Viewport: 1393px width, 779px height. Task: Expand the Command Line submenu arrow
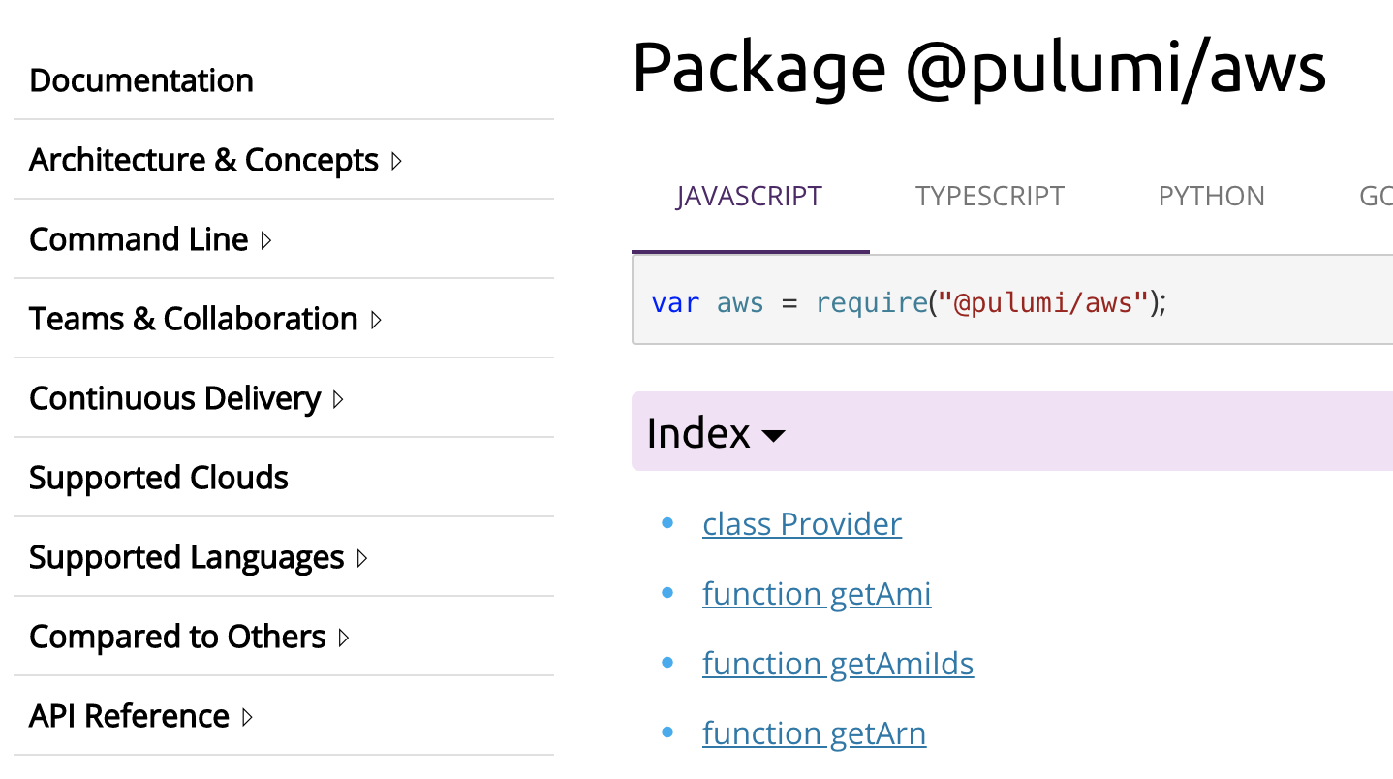point(266,240)
